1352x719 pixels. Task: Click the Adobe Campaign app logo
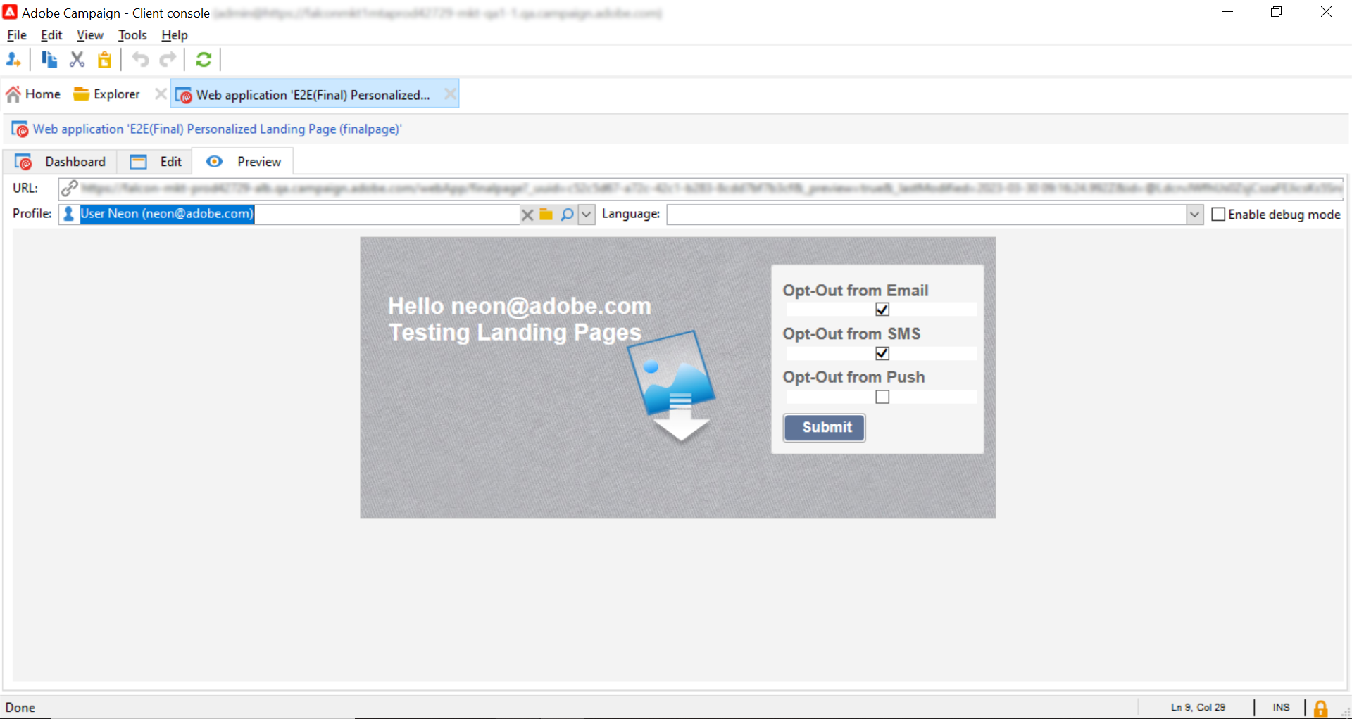(10, 12)
